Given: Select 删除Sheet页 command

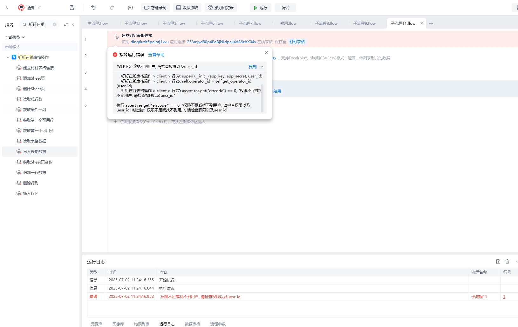Looking at the screenshot, I should [34, 89].
